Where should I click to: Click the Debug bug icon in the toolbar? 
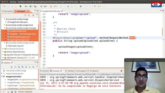coord(26,6)
